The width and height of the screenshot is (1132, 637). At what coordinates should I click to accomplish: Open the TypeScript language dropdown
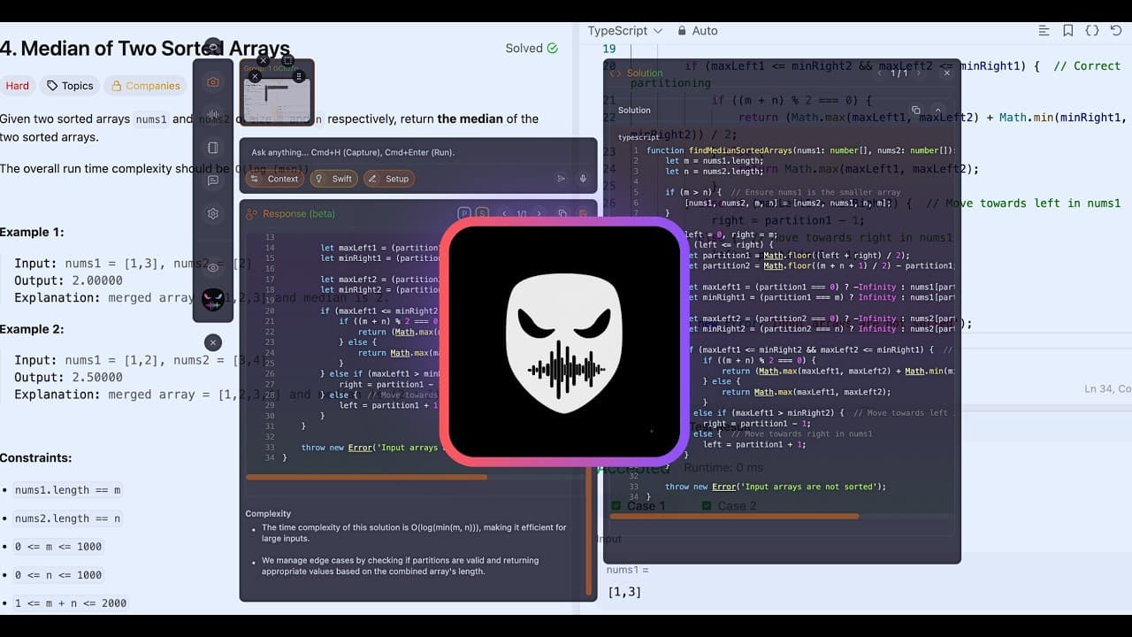click(x=624, y=31)
